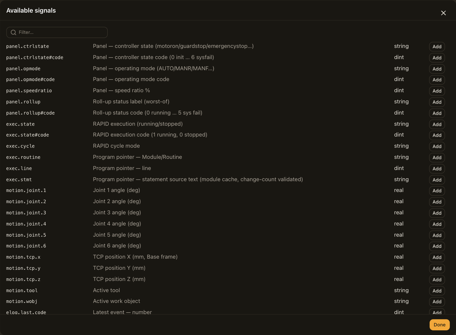Viewport: 456px width, 335px height.
Task: Add the motion.wobj signal
Action: [437, 301]
